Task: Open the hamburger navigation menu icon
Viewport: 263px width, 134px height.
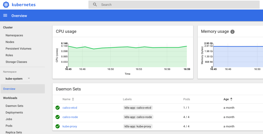Action: coord(5,16)
